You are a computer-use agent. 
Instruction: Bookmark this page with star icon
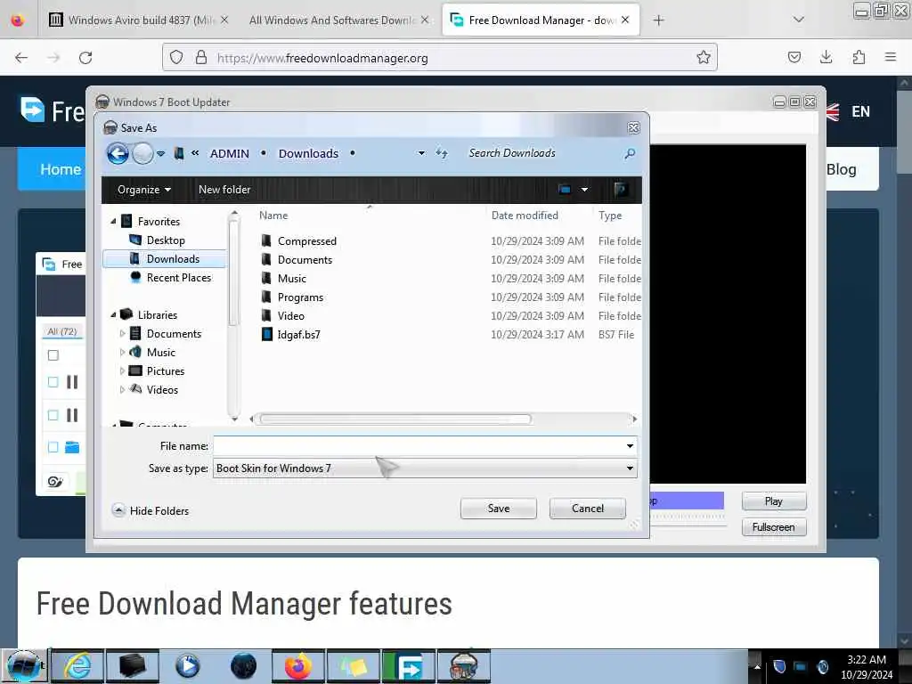(704, 57)
